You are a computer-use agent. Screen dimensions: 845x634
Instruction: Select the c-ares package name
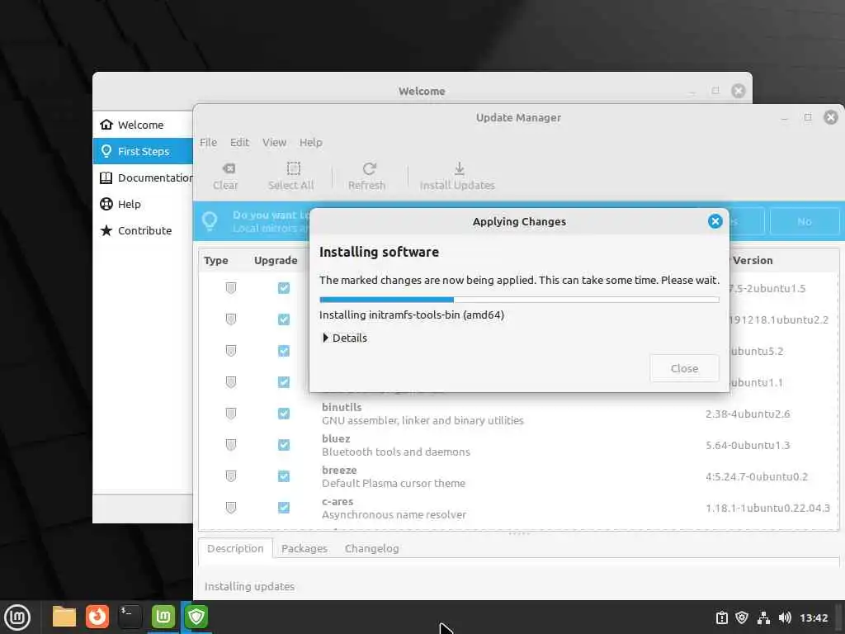point(338,501)
